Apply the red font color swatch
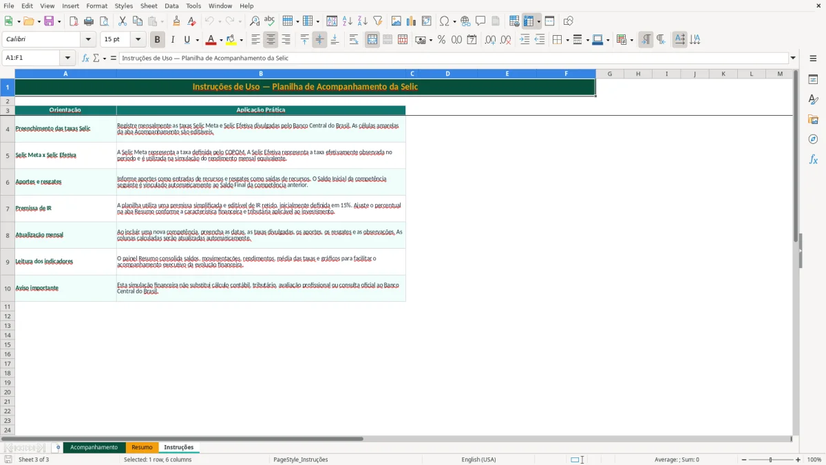 point(211,40)
